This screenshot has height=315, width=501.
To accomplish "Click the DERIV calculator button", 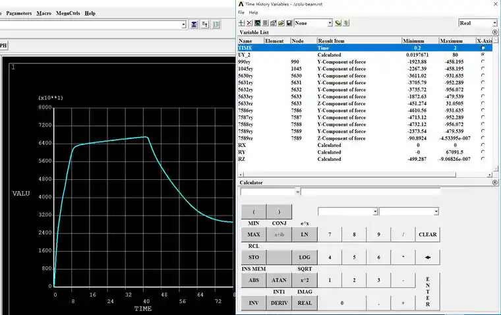I will tap(279, 303).
